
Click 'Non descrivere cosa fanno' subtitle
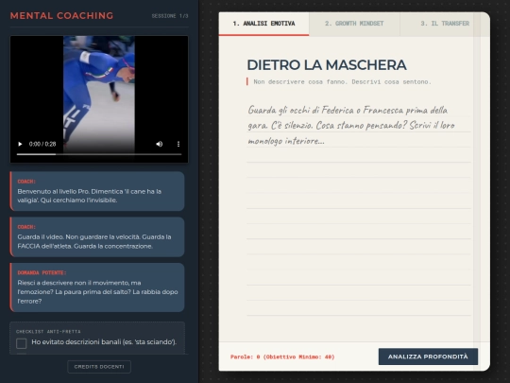[x=342, y=81]
